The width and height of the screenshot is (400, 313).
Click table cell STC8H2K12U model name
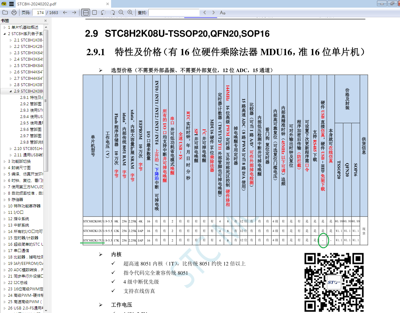tap(93, 231)
